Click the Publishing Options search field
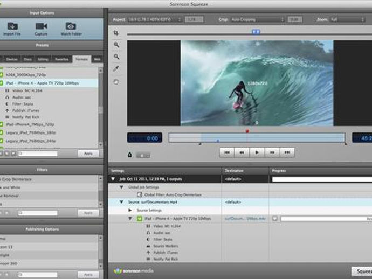The width and height of the screenshot is (372, 279). pyautogui.click(x=38, y=275)
